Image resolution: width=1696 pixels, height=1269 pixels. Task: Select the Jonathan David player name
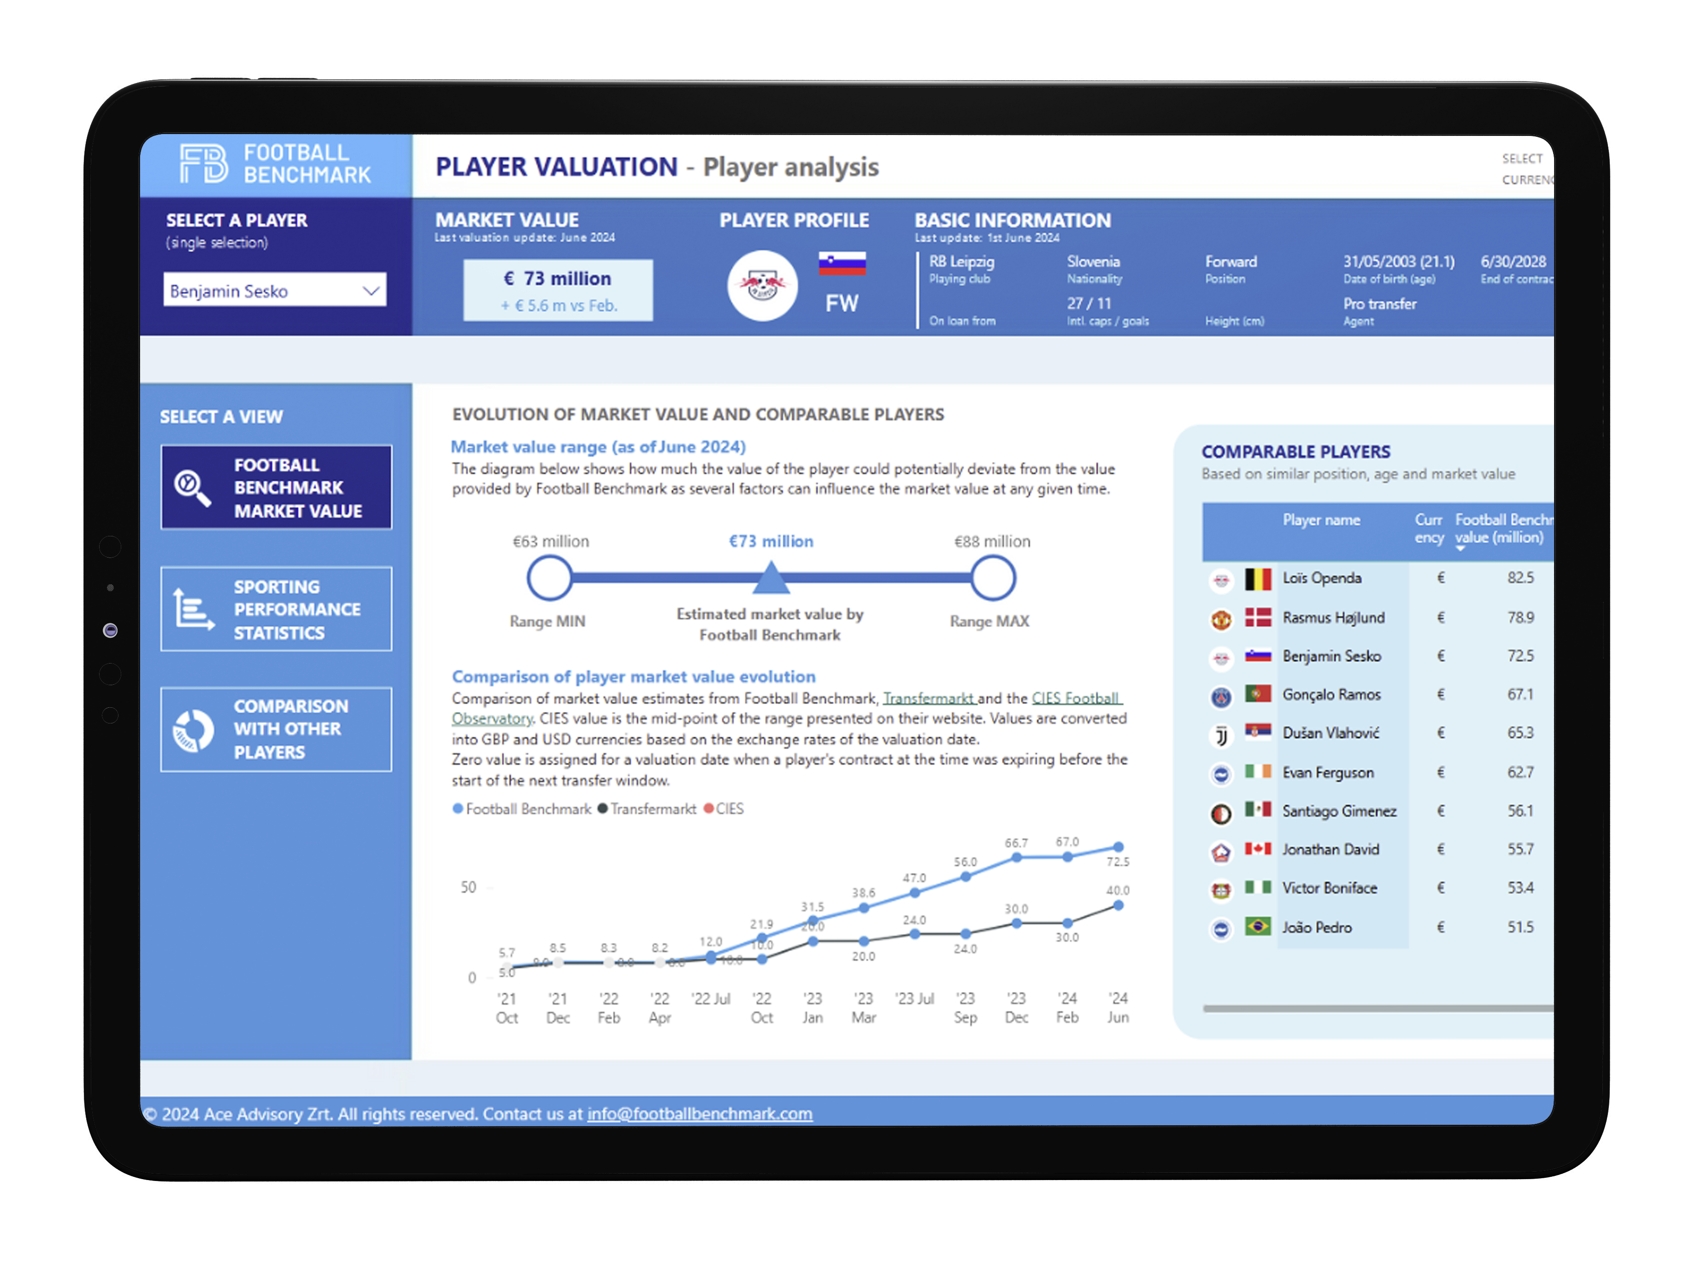1331,850
